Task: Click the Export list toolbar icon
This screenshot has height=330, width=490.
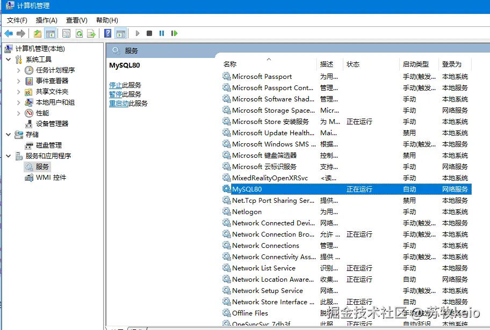Action: [x=91, y=33]
